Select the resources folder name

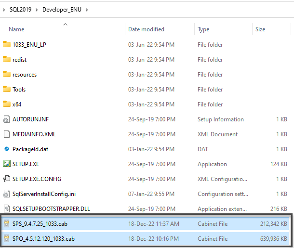coord(25,75)
